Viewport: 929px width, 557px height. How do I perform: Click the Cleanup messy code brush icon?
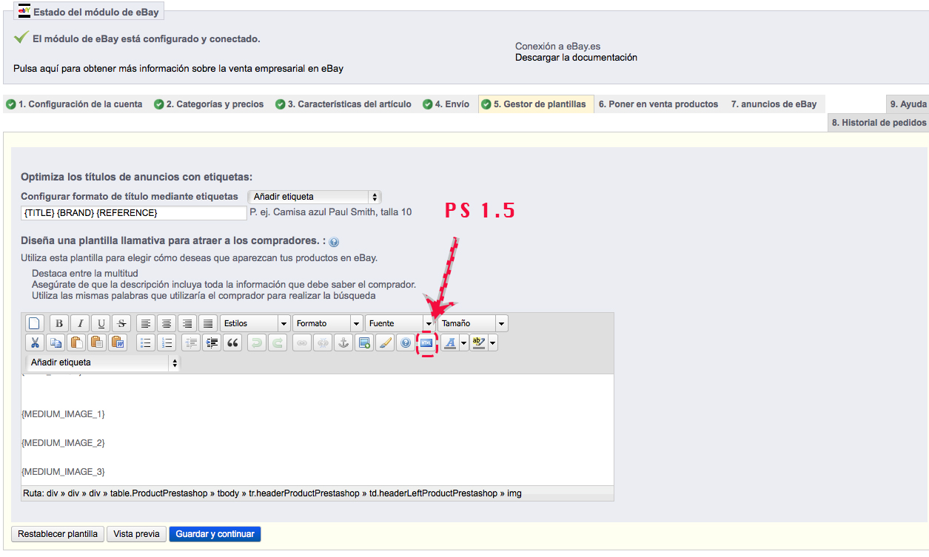[x=384, y=342]
